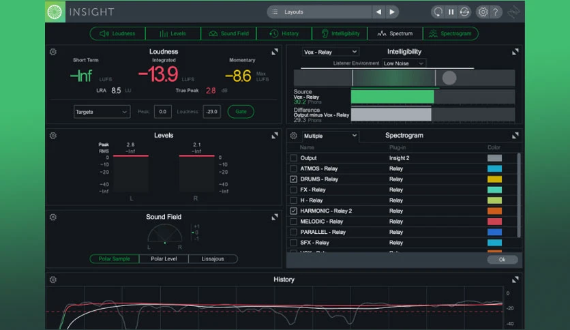Click the HARMONIC - Relay 2 orange swatch
Image resolution: width=570 pixels, height=330 pixels.
click(494, 211)
